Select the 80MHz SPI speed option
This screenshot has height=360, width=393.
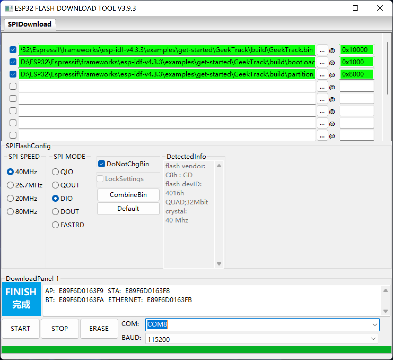click(x=10, y=212)
